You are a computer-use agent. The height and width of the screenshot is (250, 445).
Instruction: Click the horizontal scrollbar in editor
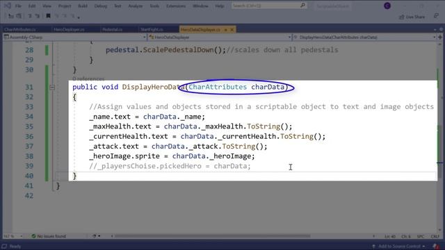pyautogui.click(x=213, y=236)
